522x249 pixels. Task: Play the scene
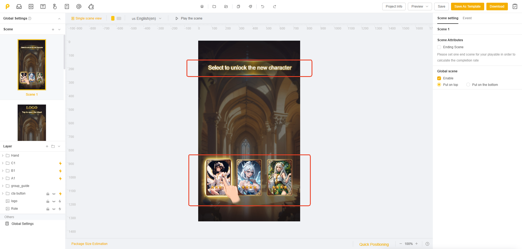pyautogui.click(x=189, y=18)
